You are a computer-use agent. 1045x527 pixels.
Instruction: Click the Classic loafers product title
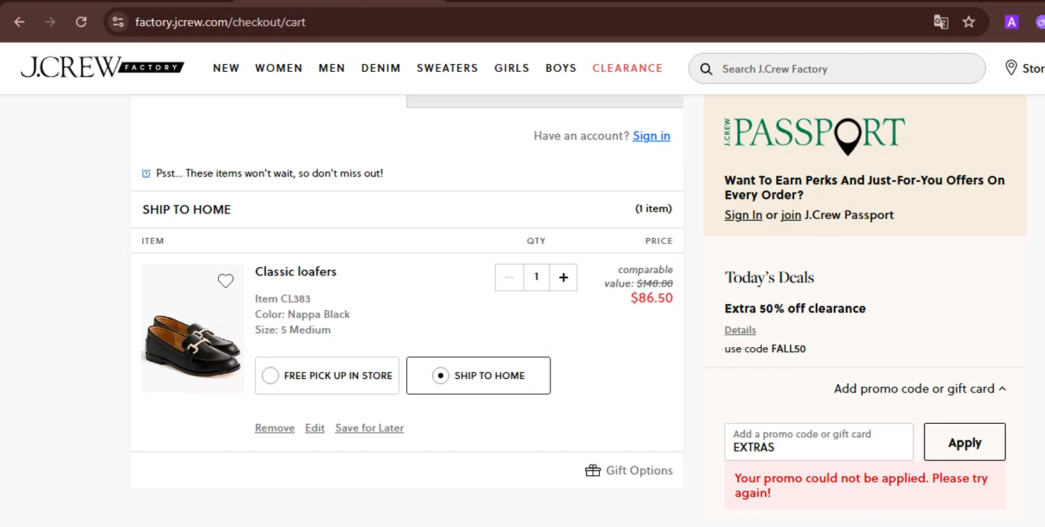pos(295,272)
